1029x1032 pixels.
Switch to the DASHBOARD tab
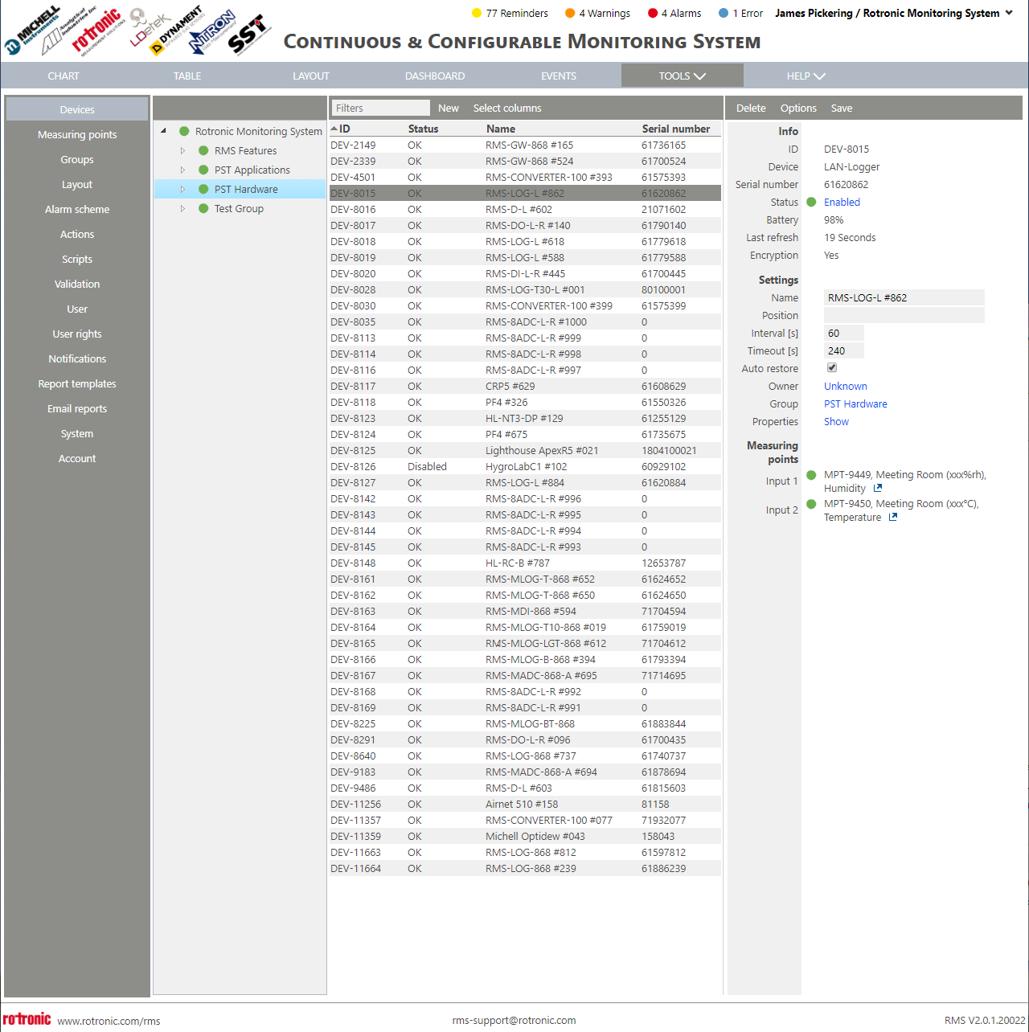(x=435, y=76)
